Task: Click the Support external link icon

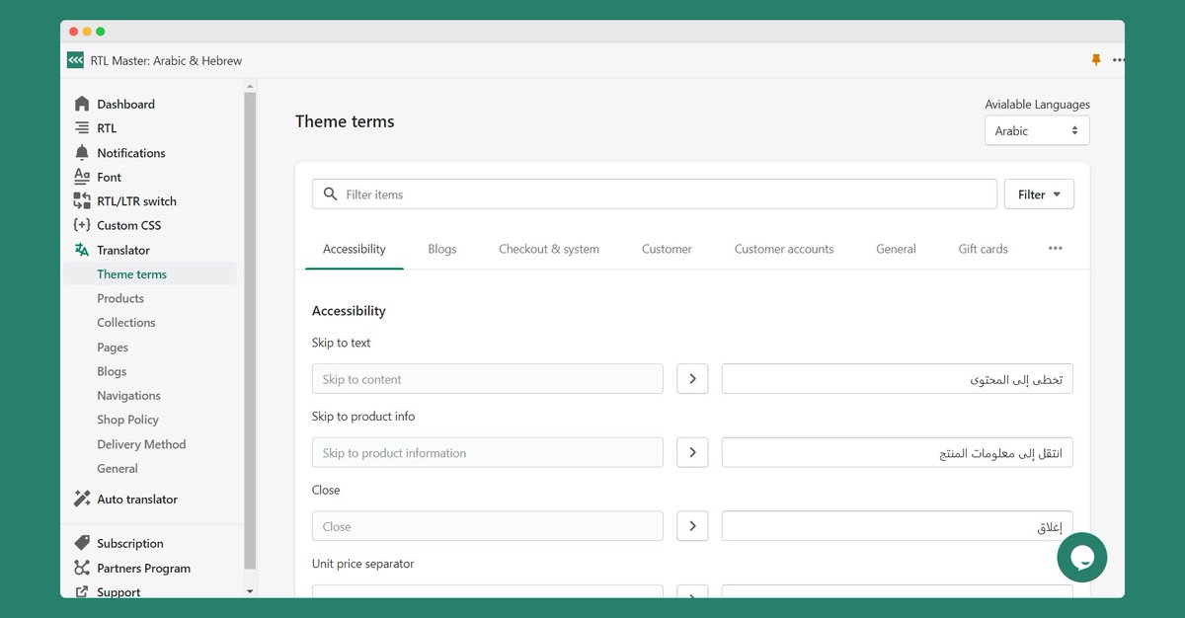Action: (x=82, y=592)
